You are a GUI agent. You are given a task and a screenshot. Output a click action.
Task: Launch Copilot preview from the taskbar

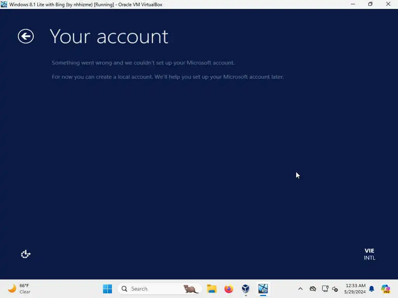coord(386,289)
